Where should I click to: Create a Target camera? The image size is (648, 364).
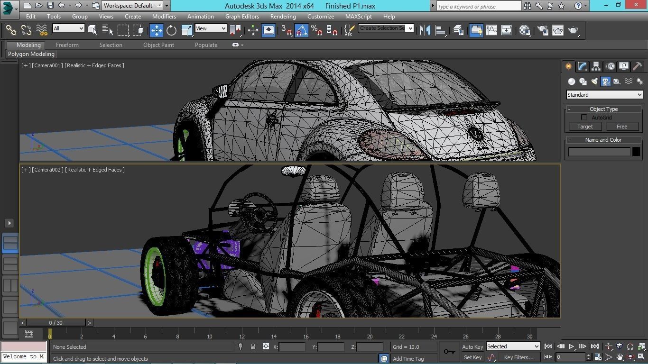click(x=585, y=126)
